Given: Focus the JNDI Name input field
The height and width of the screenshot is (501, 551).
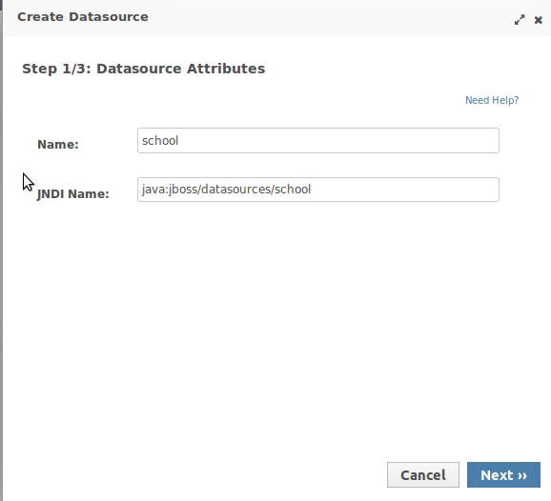Looking at the screenshot, I should pos(318,190).
